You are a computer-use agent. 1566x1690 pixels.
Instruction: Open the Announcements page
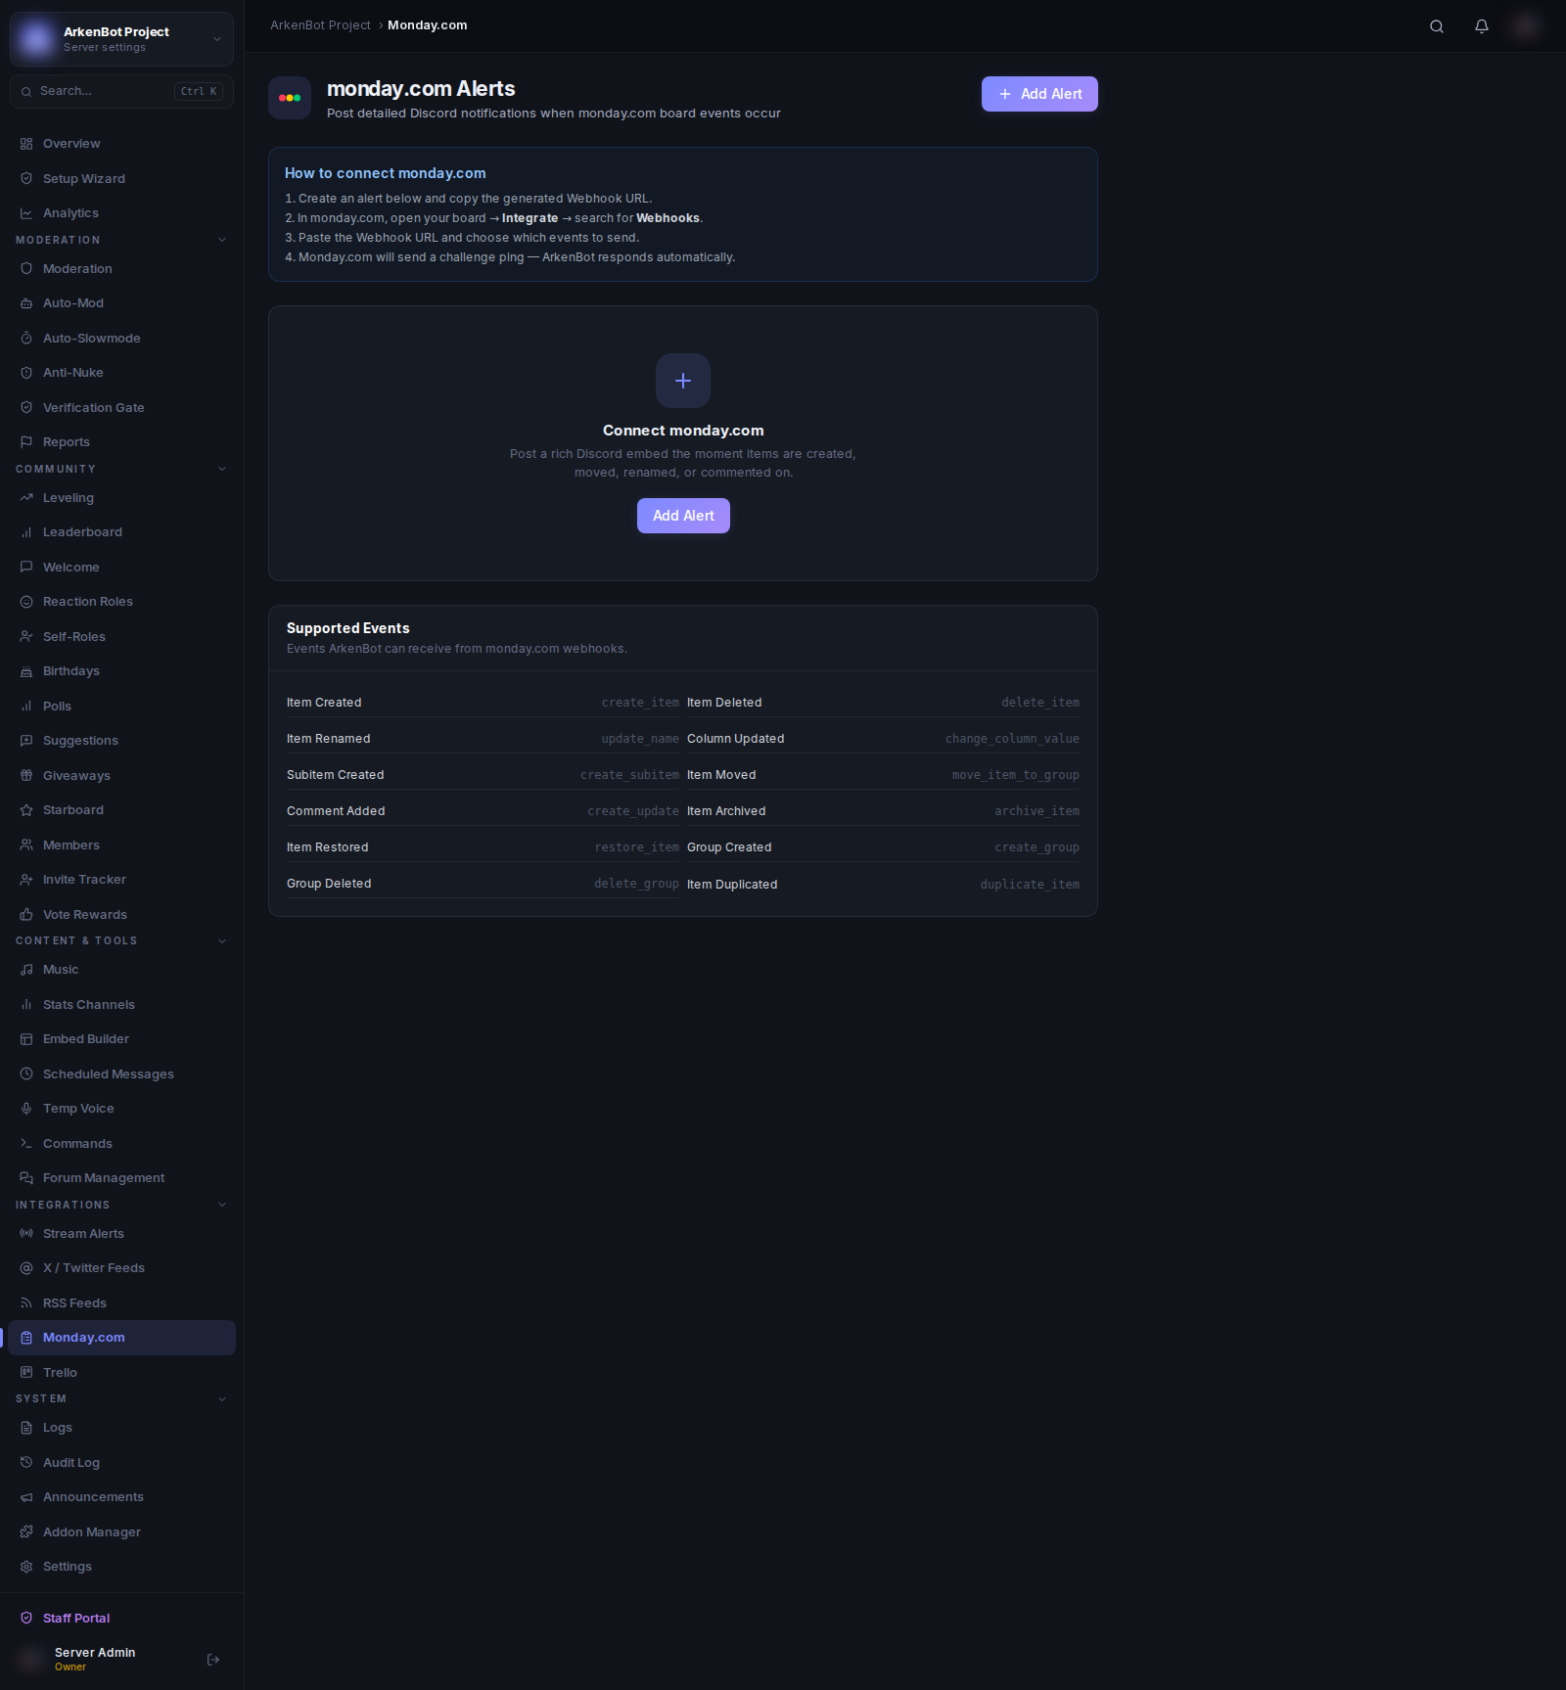(x=121, y=1497)
